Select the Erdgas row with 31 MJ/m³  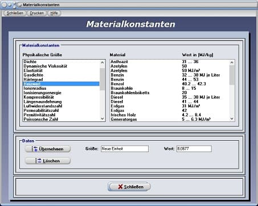coord(170,106)
